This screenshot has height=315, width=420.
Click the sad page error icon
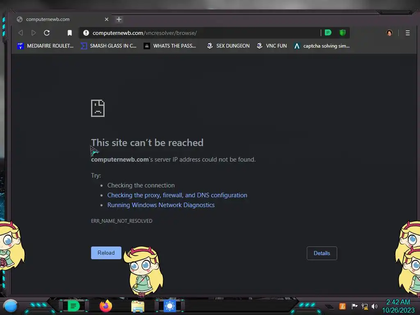point(98,108)
